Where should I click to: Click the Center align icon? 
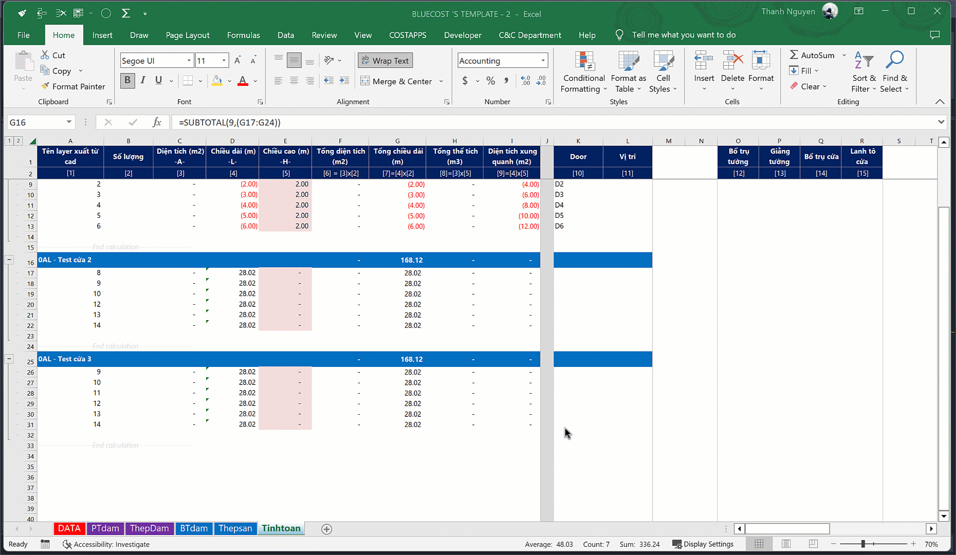[x=294, y=81]
